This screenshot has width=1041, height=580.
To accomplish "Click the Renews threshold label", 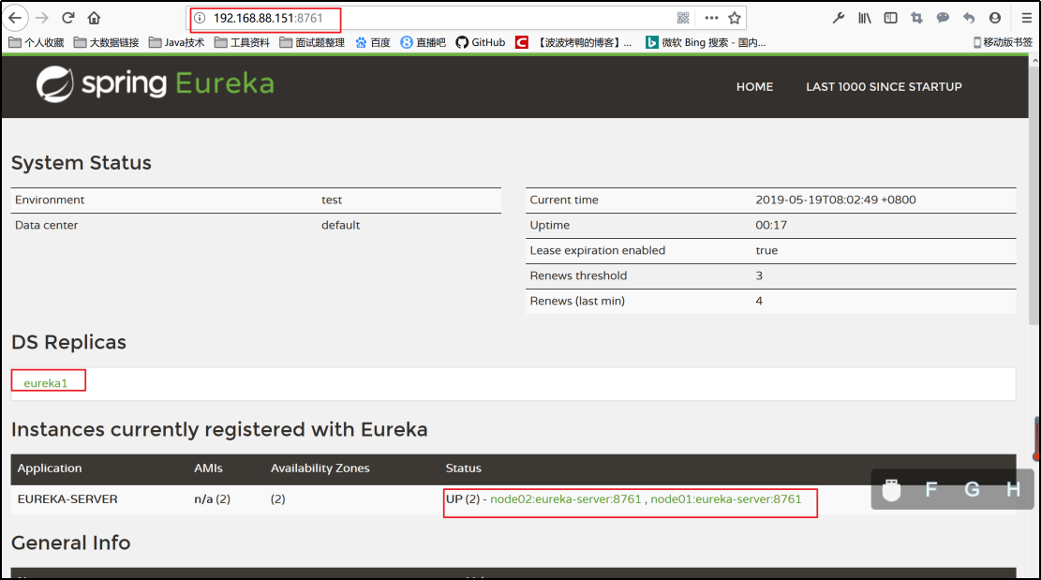I will (578, 275).
